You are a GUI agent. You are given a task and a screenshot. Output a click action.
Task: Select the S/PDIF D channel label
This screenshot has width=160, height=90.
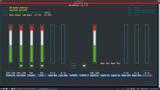tap(84, 75)
